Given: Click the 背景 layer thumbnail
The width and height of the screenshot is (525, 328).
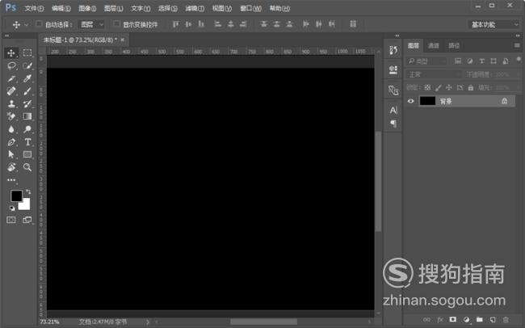Looking at the screenshot, I should (427, 101).
